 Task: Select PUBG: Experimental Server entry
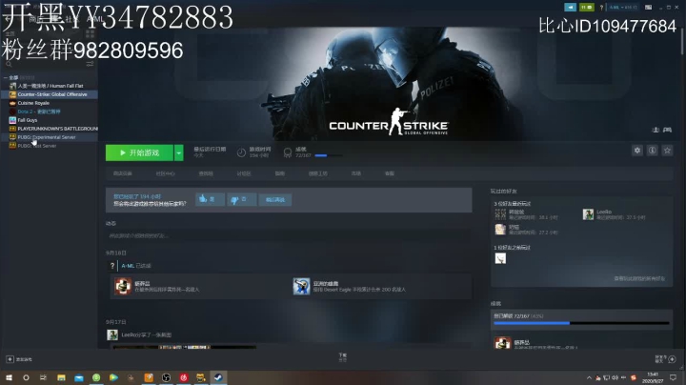[49, 137]
